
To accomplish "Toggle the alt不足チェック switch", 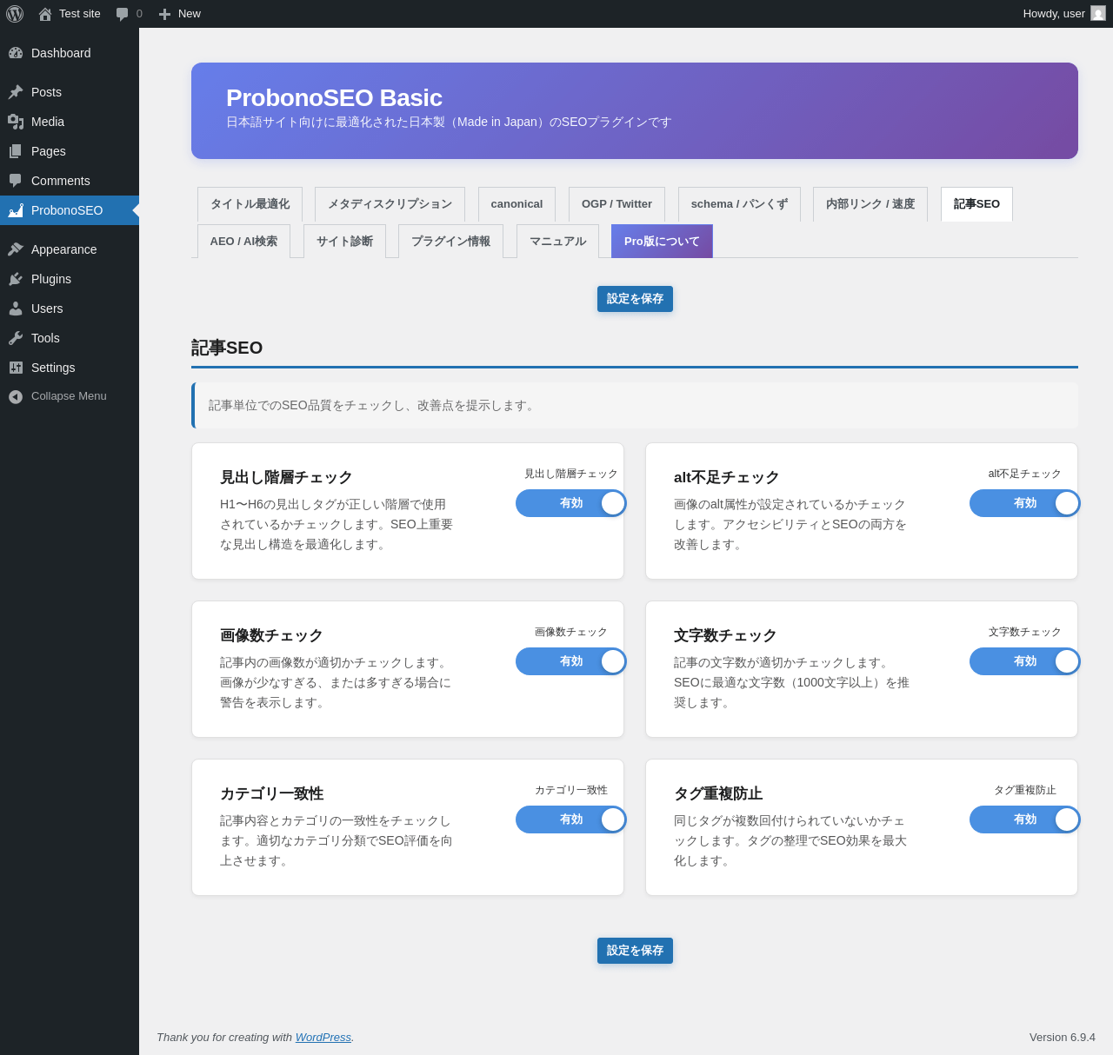I will (1025, 503).
